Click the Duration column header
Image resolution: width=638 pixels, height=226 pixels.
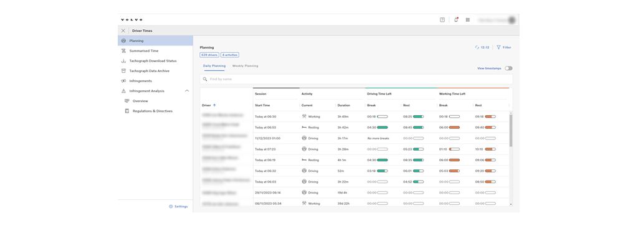coord(343,105)
